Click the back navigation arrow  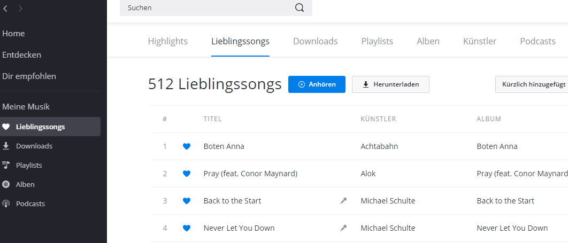pos(5,9)
